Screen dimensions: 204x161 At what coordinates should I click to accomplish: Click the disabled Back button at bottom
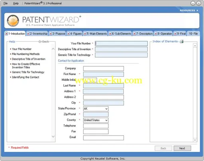(163, 148)
